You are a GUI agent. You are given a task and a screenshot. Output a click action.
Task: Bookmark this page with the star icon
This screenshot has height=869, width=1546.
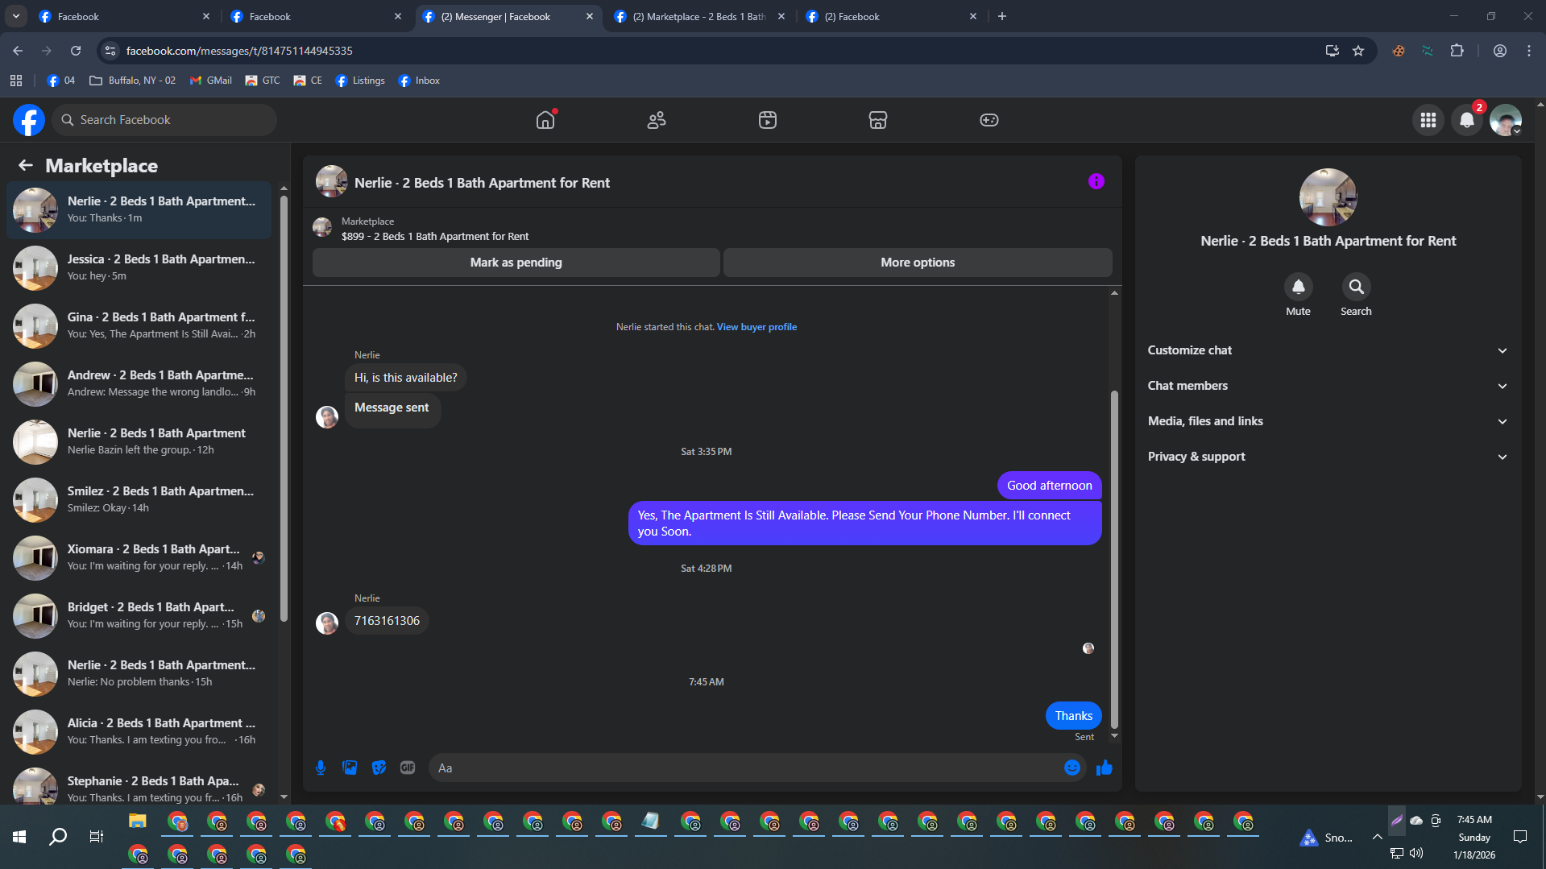1358,51
